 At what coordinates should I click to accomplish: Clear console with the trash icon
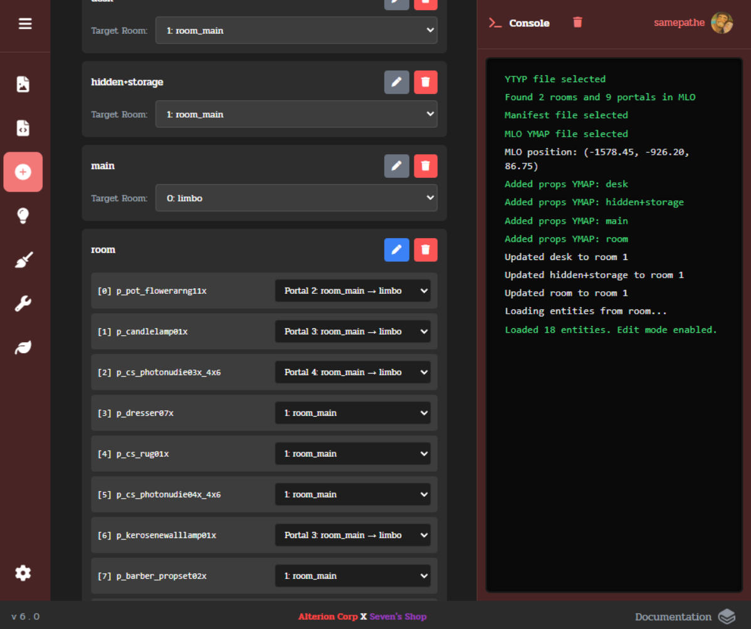(x=577, y=23)
